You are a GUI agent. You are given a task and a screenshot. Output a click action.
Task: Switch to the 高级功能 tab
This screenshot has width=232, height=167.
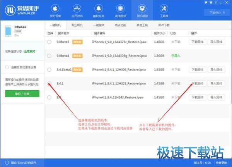120,25
